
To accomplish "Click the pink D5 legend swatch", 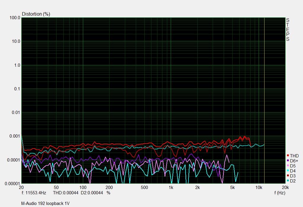I will coord(288,166).
